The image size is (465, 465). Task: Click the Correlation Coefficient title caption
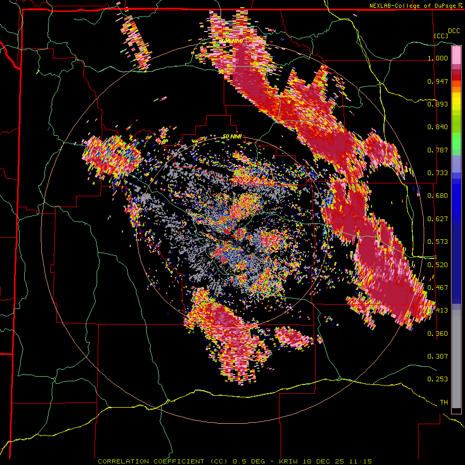235,461
